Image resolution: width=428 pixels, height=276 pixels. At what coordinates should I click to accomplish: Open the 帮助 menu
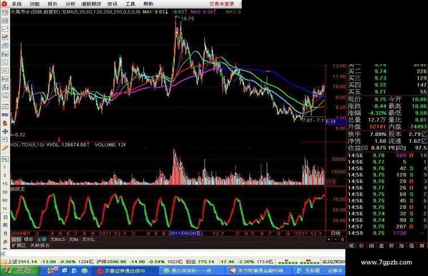tap(148, 4)
